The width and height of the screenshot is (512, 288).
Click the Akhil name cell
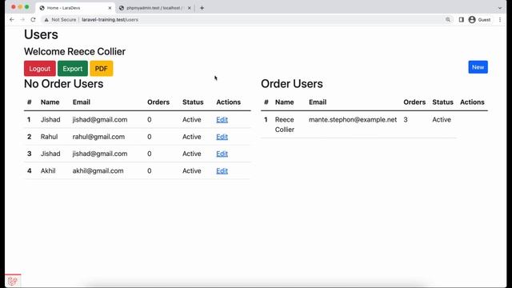click(48, 170)
